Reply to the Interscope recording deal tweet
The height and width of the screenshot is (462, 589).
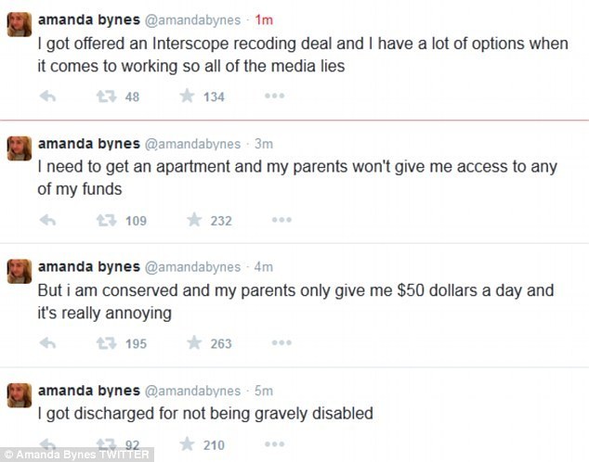pyautogui.click(x=49, y=96)
